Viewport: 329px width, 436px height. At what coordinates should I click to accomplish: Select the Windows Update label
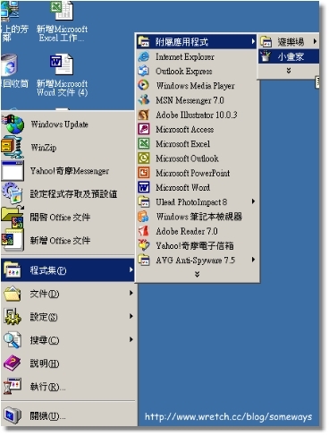(x=60, y=124)
